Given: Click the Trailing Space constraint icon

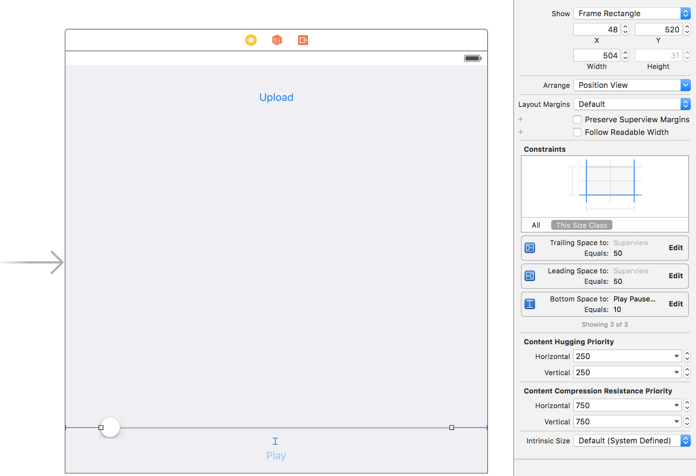Looking at the screenshot, I should tap(530, 248).
